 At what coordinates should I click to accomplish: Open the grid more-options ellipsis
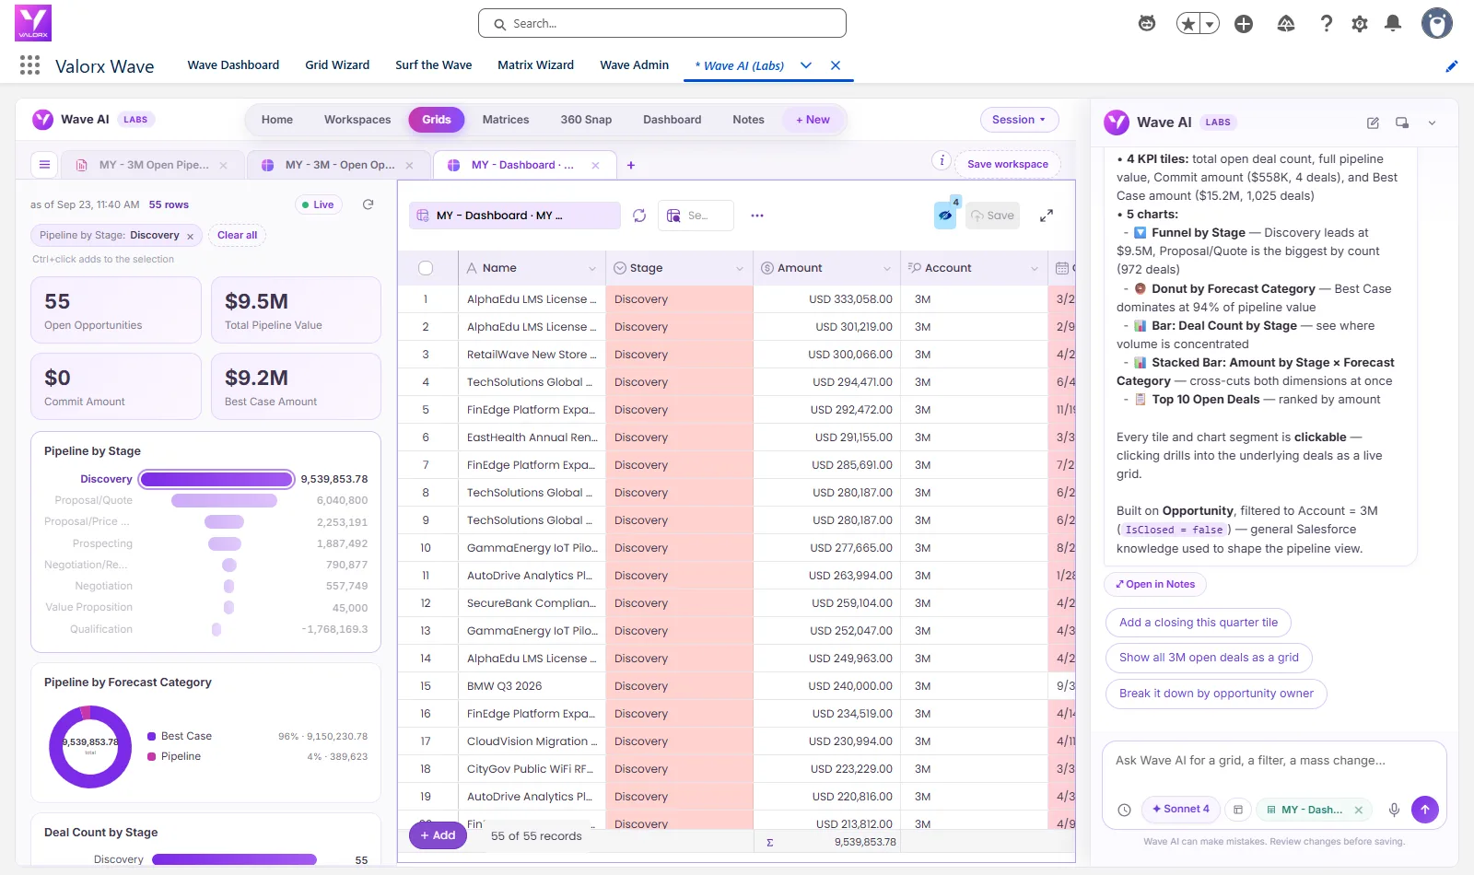757,216
